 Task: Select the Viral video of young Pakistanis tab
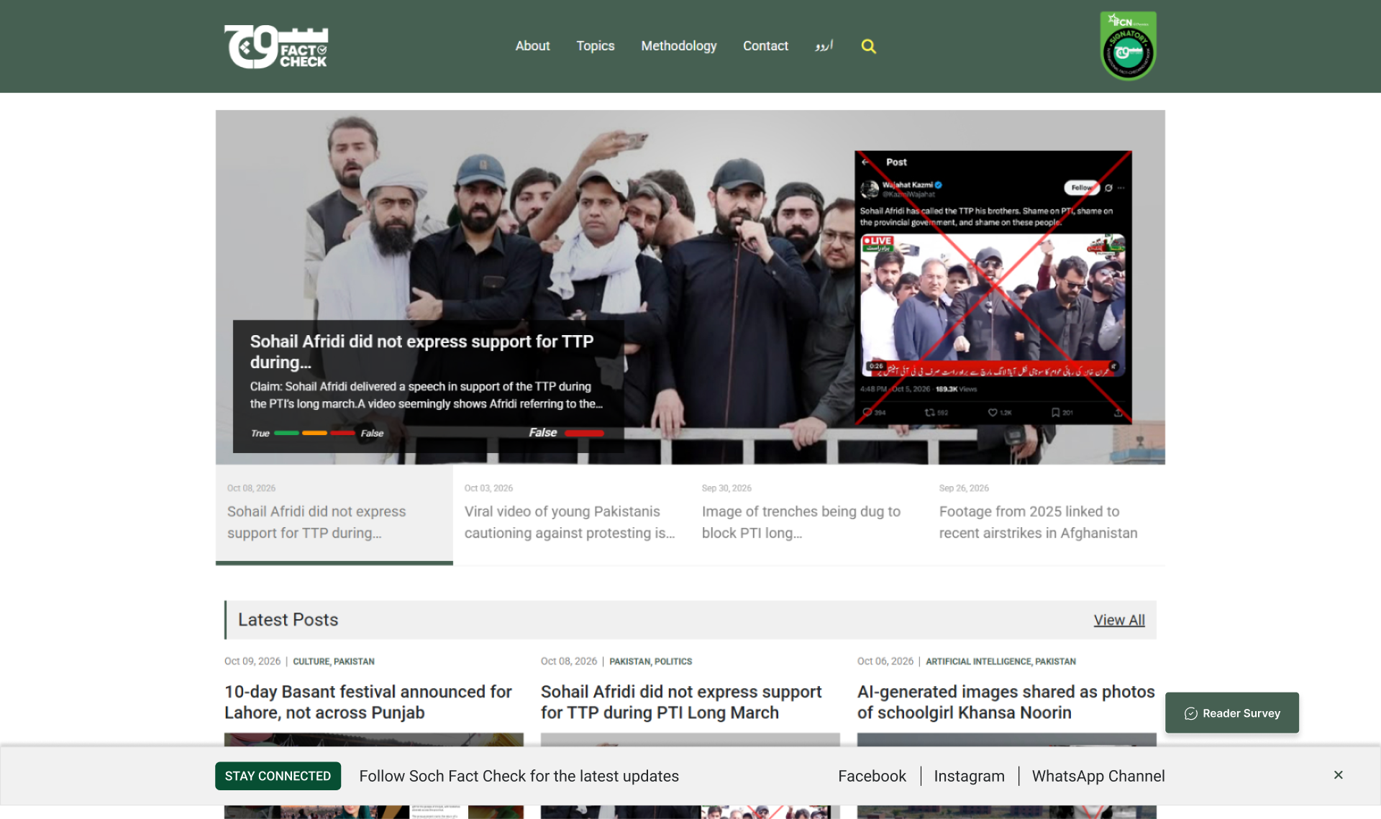[572, 513]
